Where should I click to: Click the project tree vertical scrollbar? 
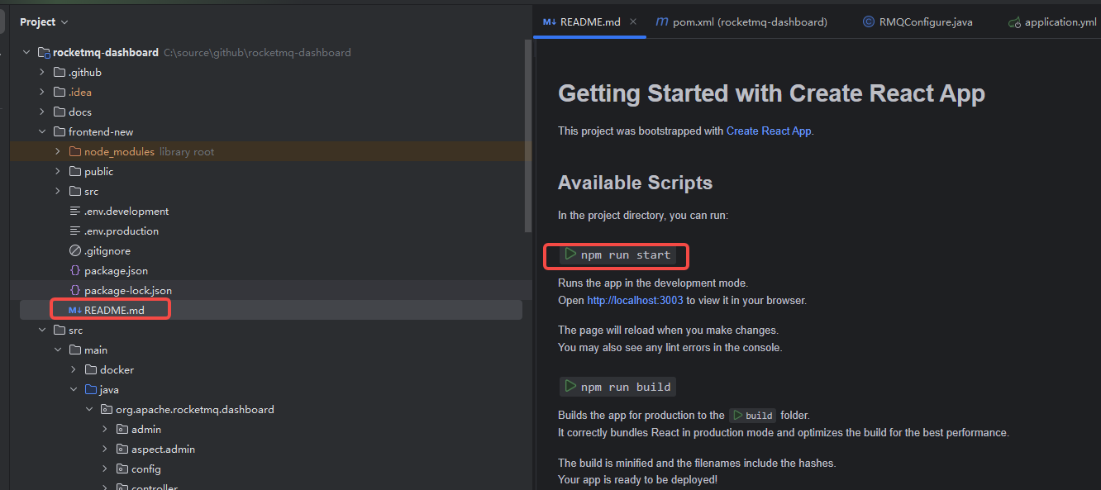point(528,136)
